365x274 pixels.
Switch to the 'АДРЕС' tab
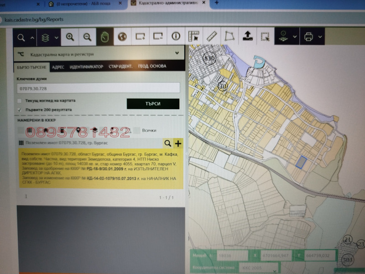point(58,67)
